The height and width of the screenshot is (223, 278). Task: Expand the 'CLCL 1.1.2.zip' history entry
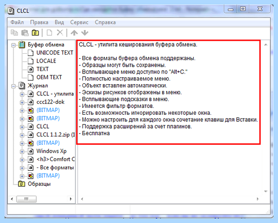coord(22,136)
